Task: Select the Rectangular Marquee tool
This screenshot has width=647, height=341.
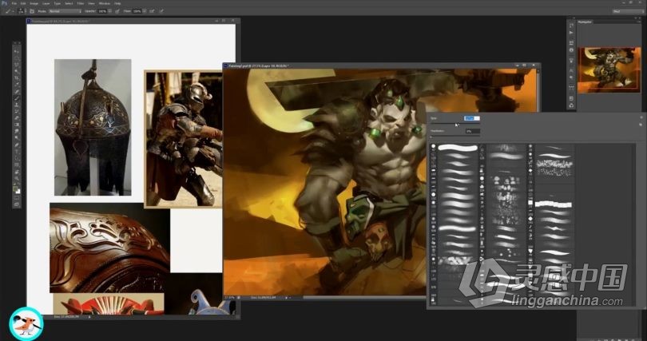Action: click(17, 58)
